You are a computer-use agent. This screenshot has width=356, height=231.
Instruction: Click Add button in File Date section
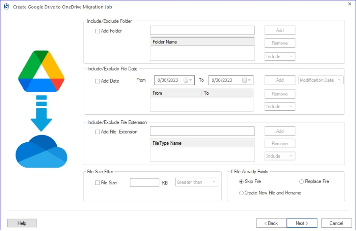click(280, 80)
